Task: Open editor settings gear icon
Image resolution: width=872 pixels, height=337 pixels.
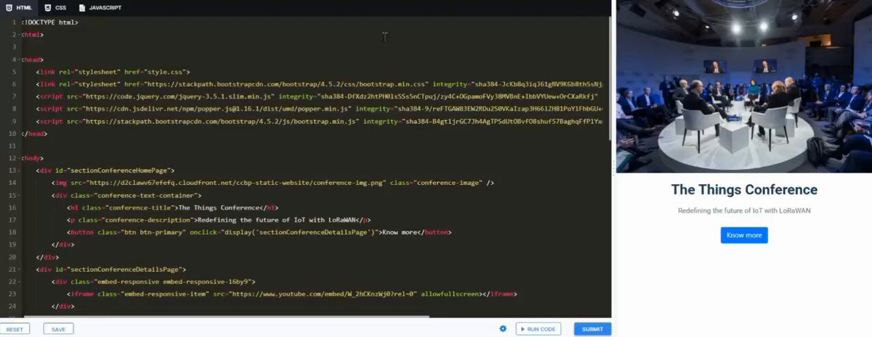Action: point(503,329)
